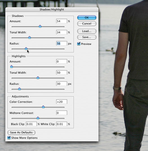Image resolution: width=148 pixels, height=151 pixels.
Task: Click the Radius: label in Shadows
Action: 14,44
